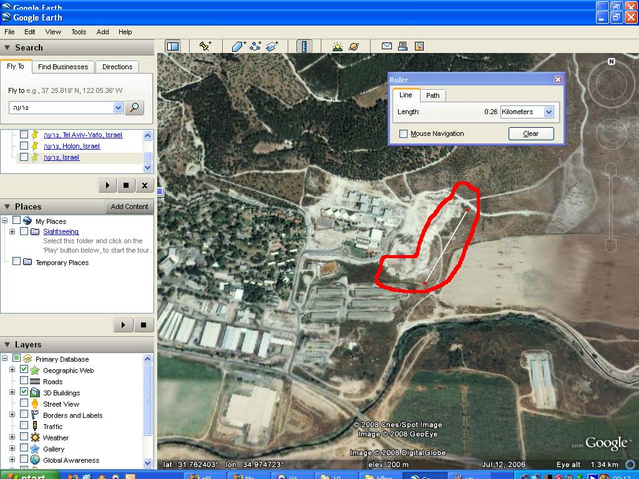
Task: Click the Fly To search input field
Action: 61,107
